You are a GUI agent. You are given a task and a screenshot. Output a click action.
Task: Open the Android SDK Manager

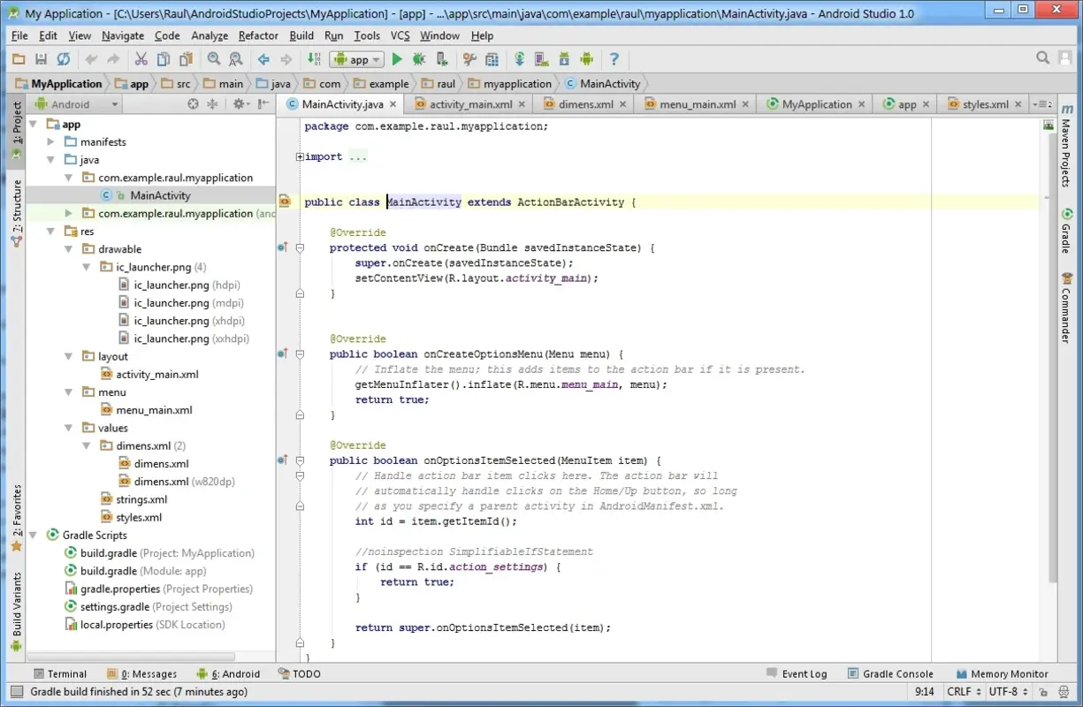click(x=563, y=59)
